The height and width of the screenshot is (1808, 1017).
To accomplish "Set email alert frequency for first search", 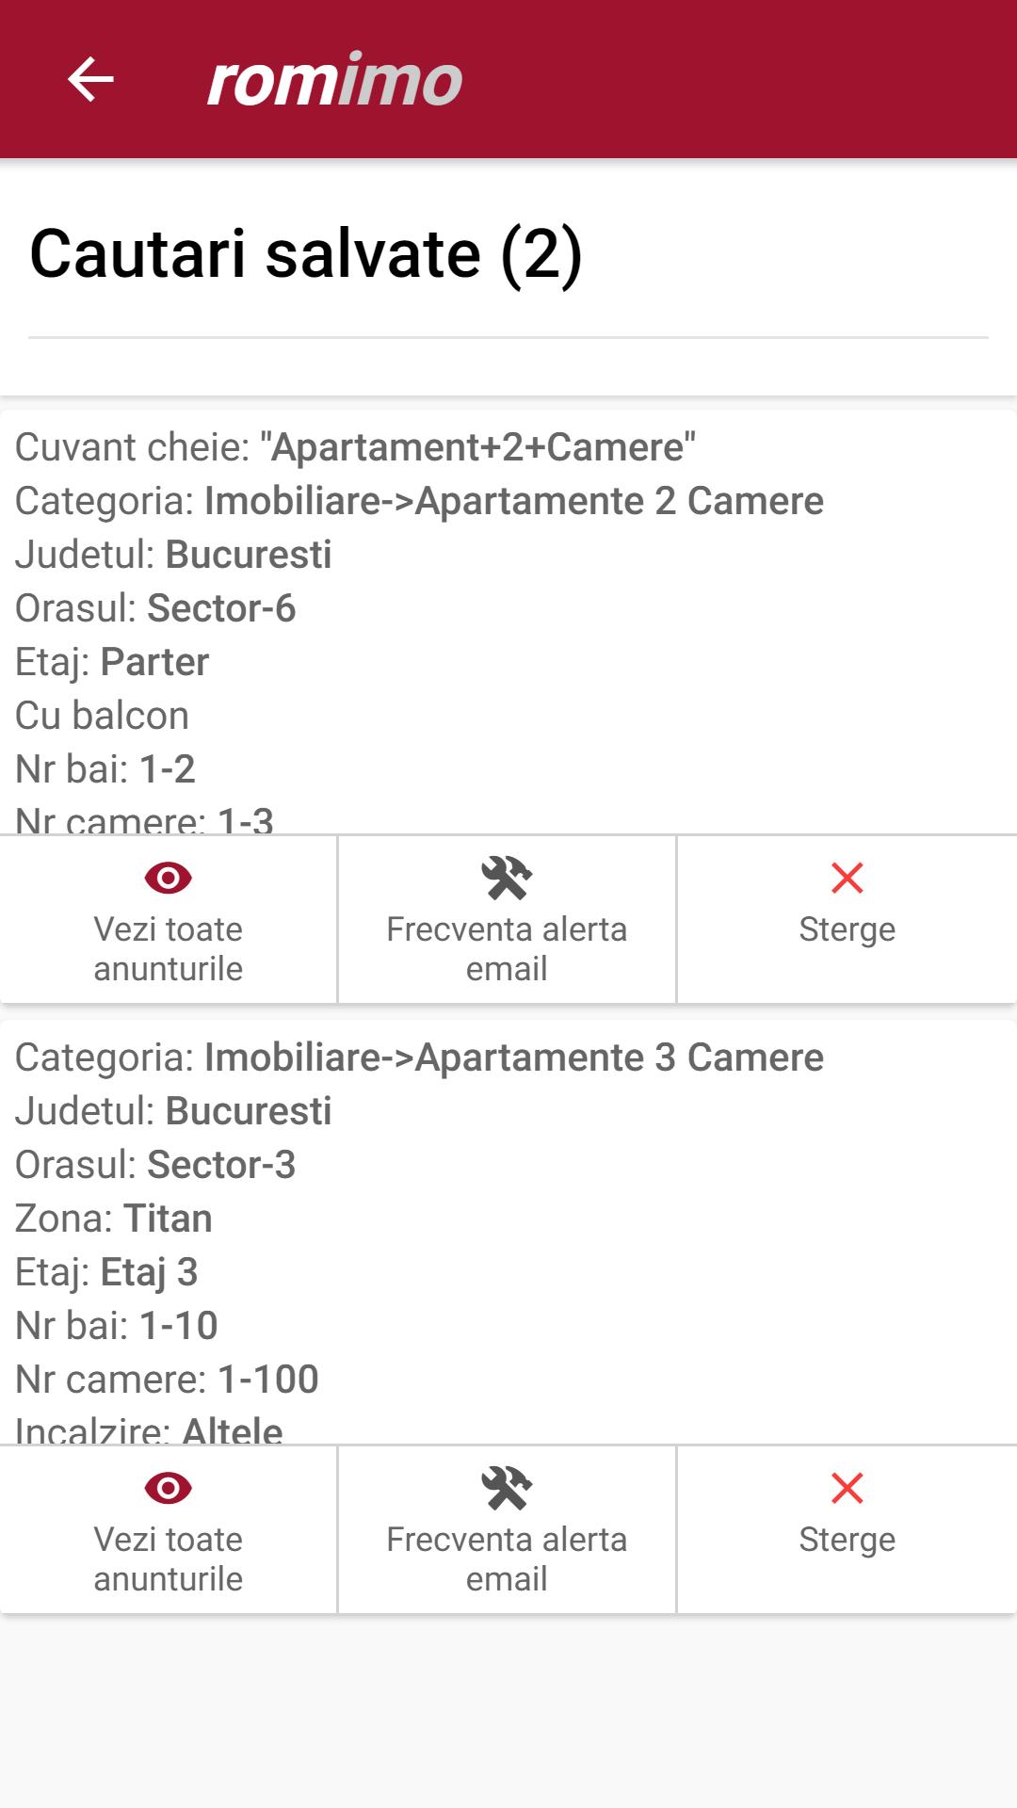I will click(507, 947).
